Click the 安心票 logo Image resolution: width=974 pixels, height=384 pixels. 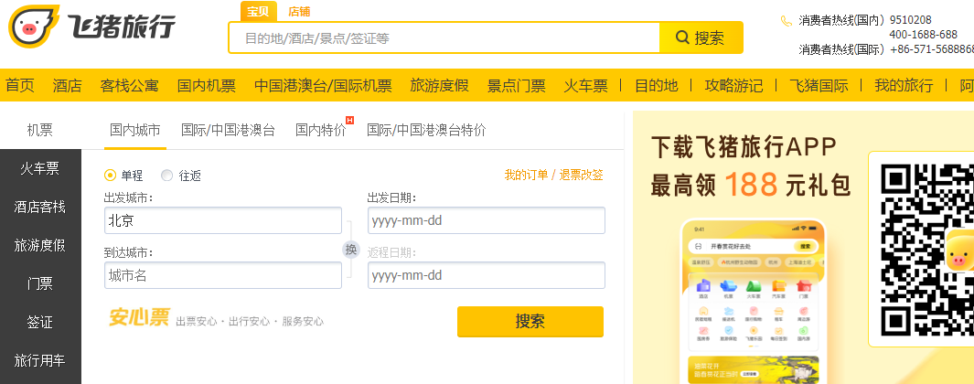click(139, 318)
